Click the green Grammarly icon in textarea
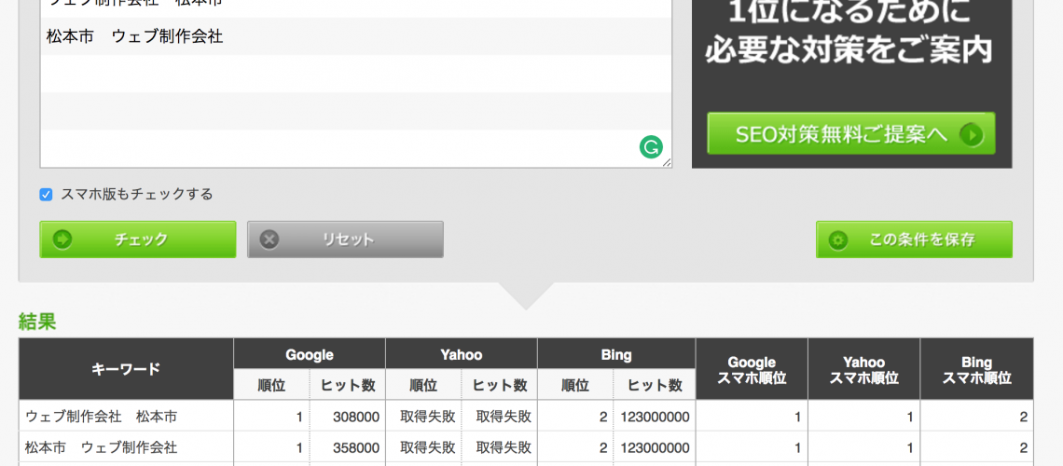1063x466 pixels. (x=651, y=147)
